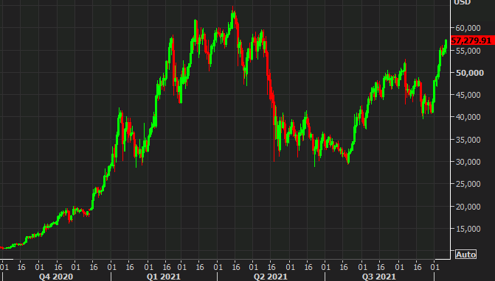Viewport: 495px width, 281px height.
Task: Click the latest green candle at right edge
Action: coord(446,43)
